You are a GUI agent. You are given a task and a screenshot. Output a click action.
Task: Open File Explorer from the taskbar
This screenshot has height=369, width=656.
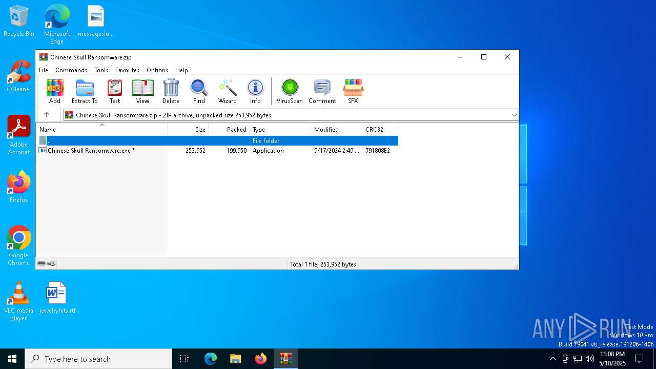[x=236, y=359]
